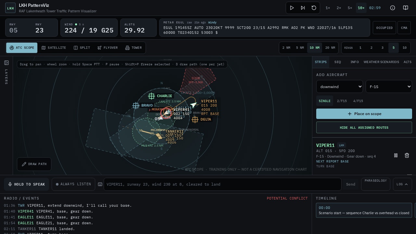Click the keyboard icon beside message input
This screenshot has width=416, height=234.
tap(100, 184)
